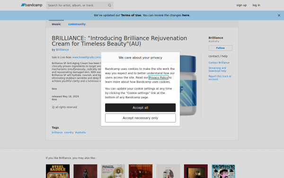Open Streaming and Download help
Screen dimensions: 284x178
click(x=217, y=69)
